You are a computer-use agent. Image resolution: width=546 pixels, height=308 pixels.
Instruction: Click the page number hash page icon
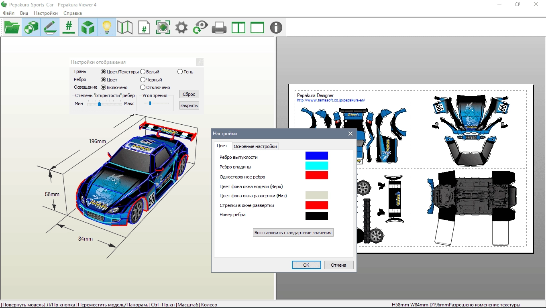144,27
